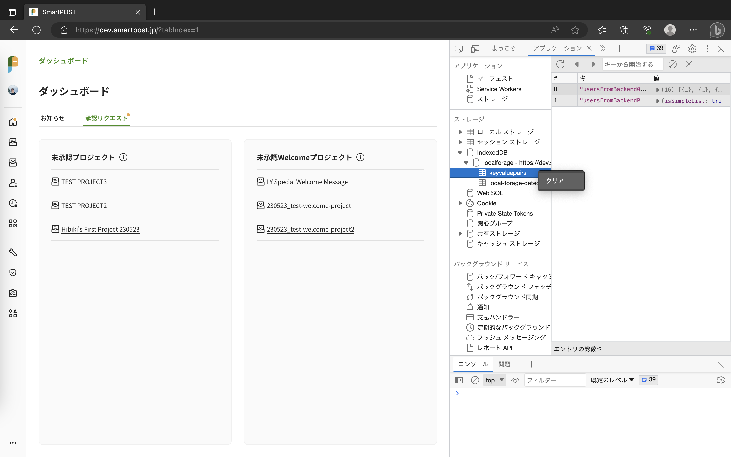
Task: Expand the usersFromBackend0 value row
Action: 658,90
